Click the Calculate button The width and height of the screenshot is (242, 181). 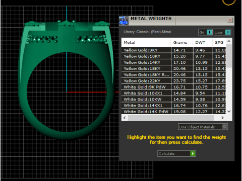click(176, 153)
